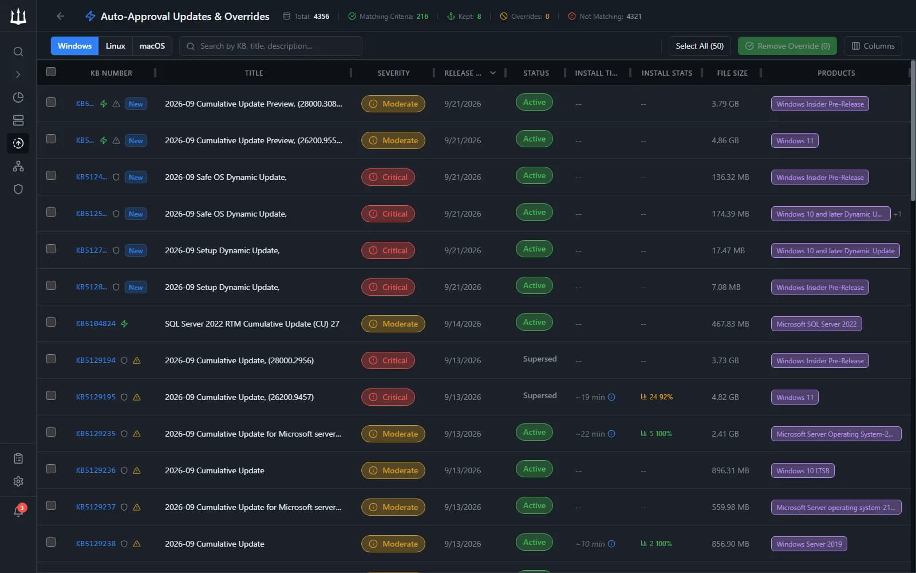Image resolution: width=916 pixels, height=573 pixels.
Task: Click the Severity column header
Action: click(393, 73)
